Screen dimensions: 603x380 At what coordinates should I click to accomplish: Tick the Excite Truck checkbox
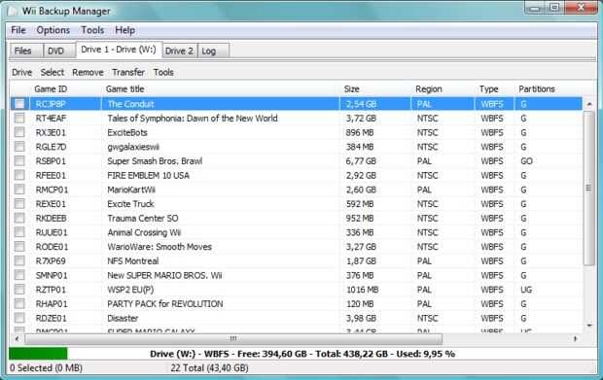(19, 204)
